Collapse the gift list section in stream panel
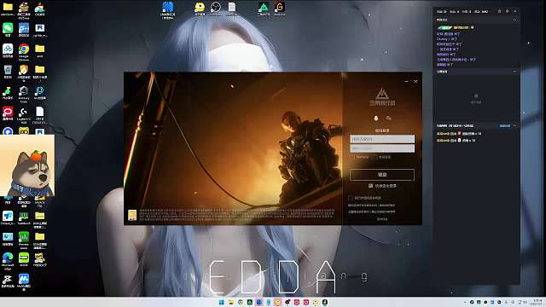This screenshot has width=546, height=307. pos(514,125)
